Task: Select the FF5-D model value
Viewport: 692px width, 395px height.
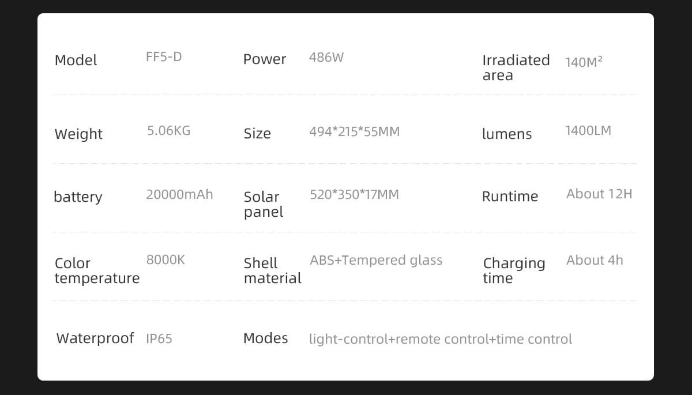Action: [x=164, y=57]
